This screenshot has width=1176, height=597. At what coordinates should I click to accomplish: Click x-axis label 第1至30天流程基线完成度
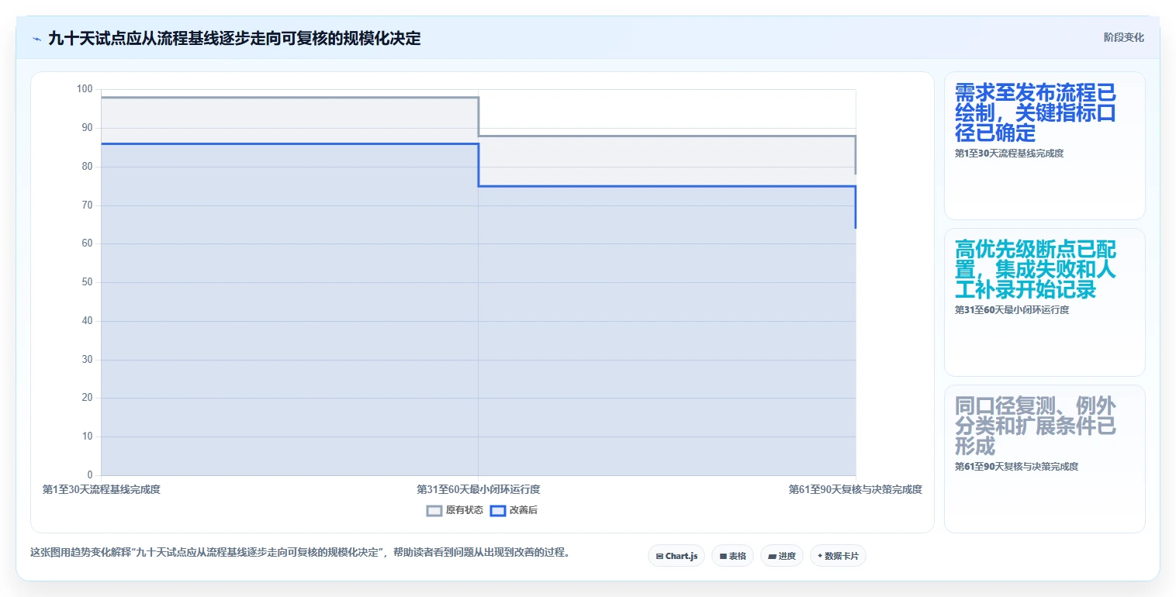(101, 489)
